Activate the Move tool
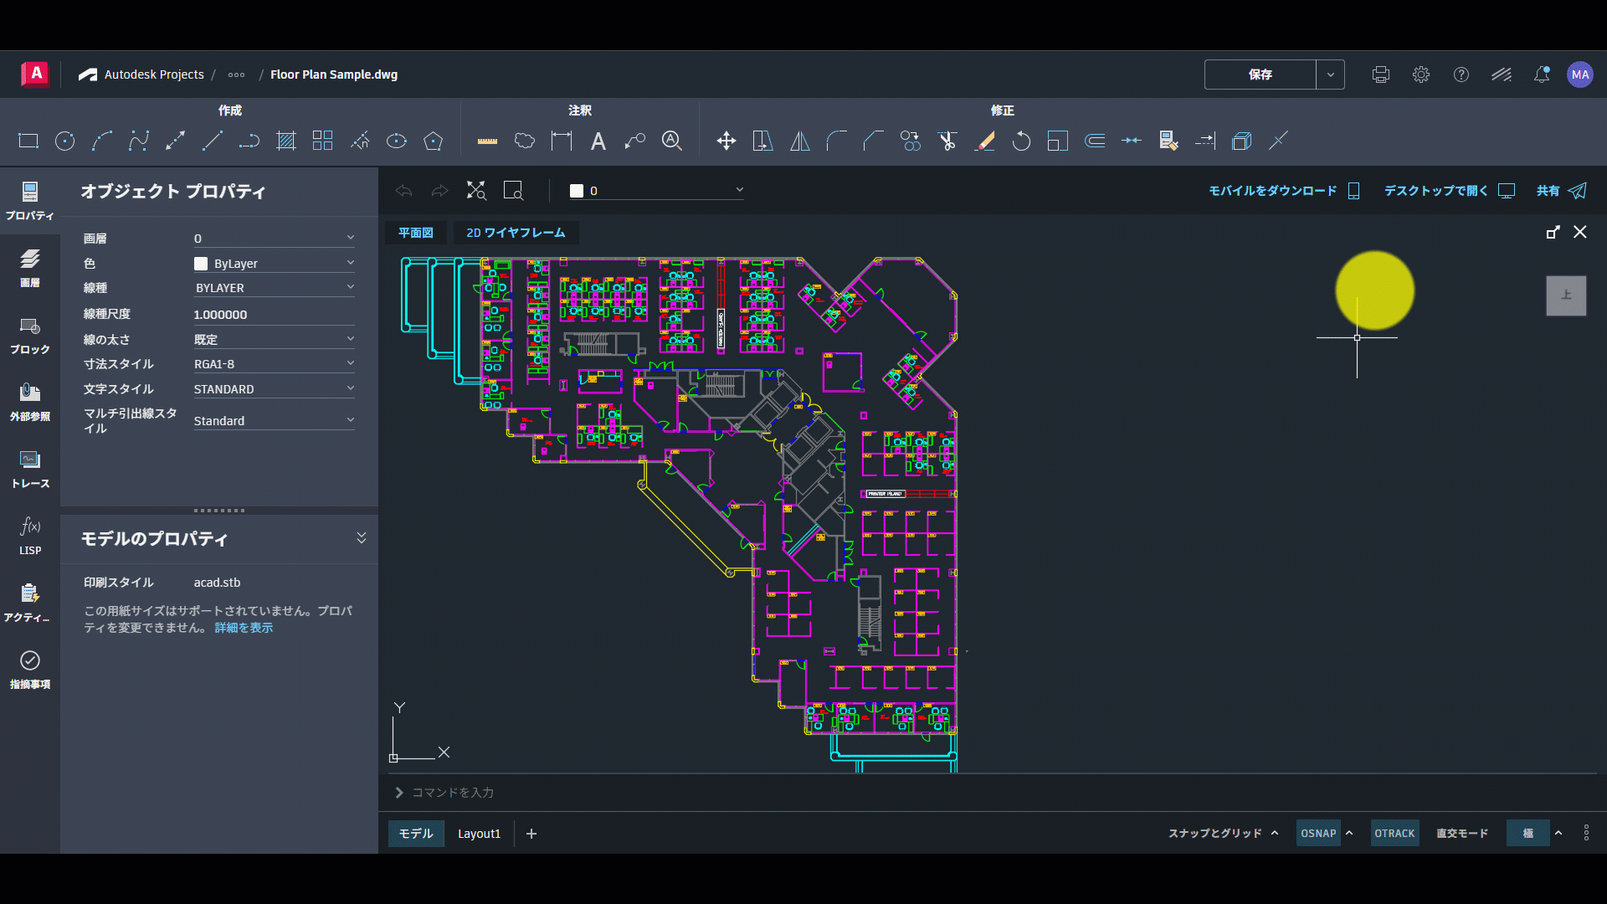 [x=726, y=141]
